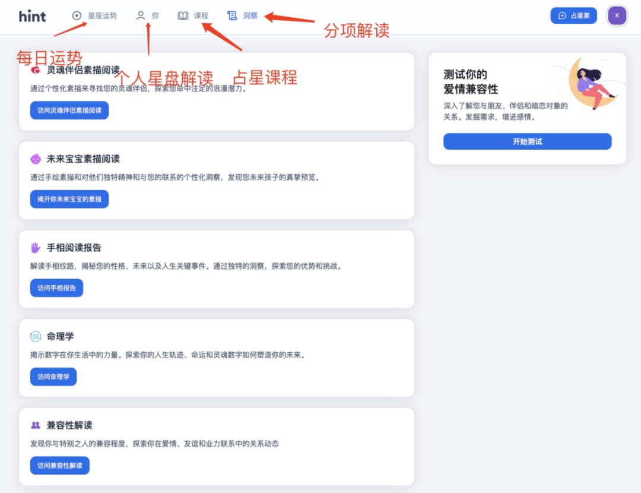Click 访问兼容性解读 button
This screenshot has width=641, height=493.
click(59, 466)
